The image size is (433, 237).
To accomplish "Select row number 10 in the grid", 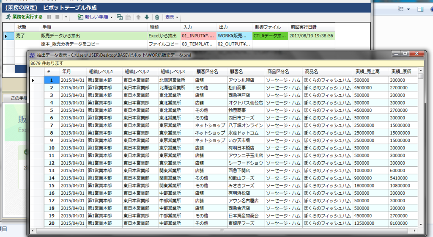I will tap(52, 148).
